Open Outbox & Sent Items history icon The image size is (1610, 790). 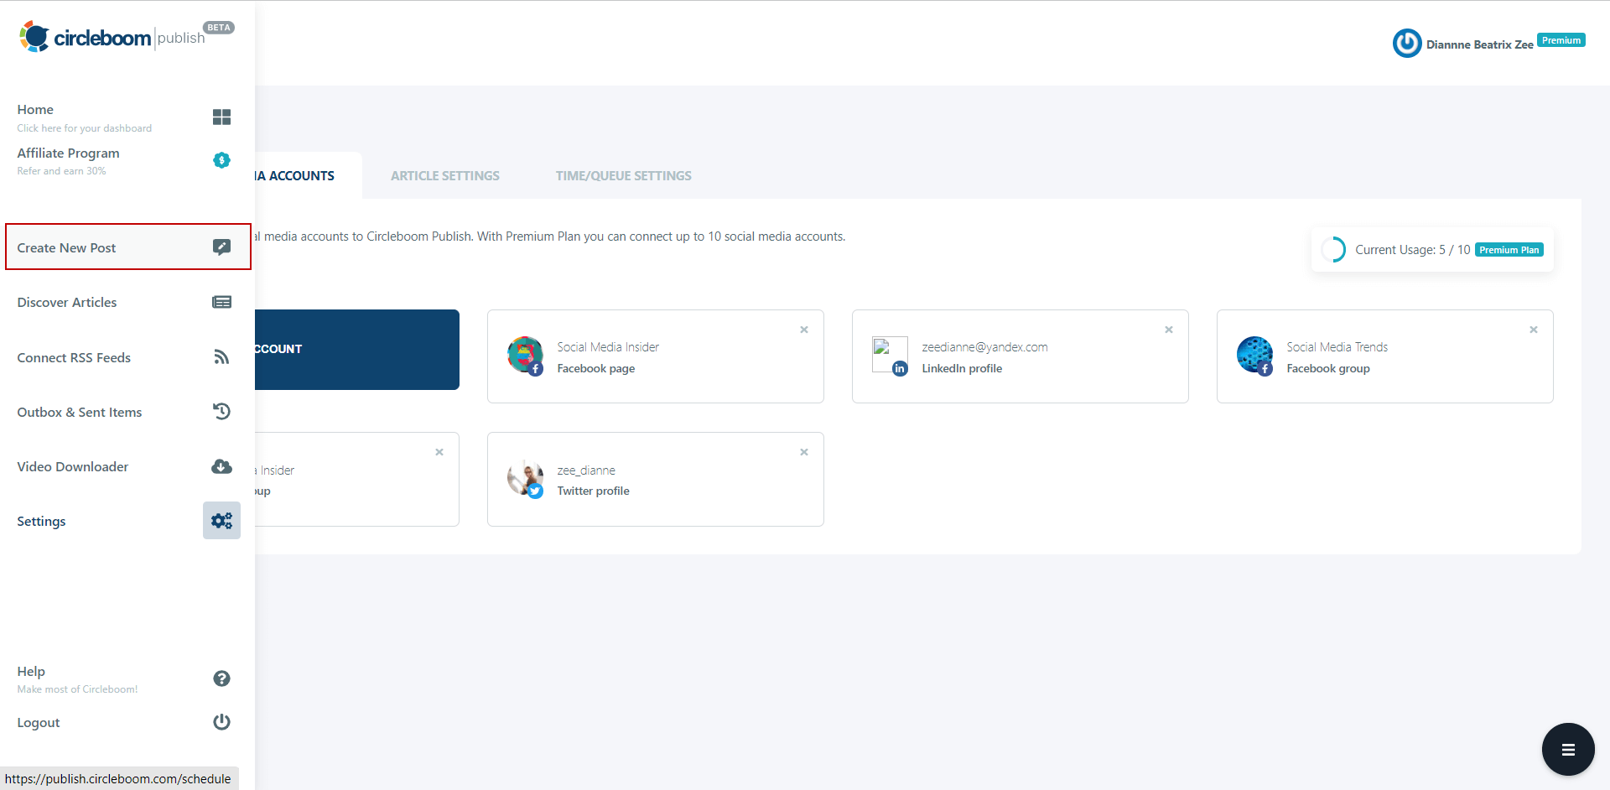221,411
